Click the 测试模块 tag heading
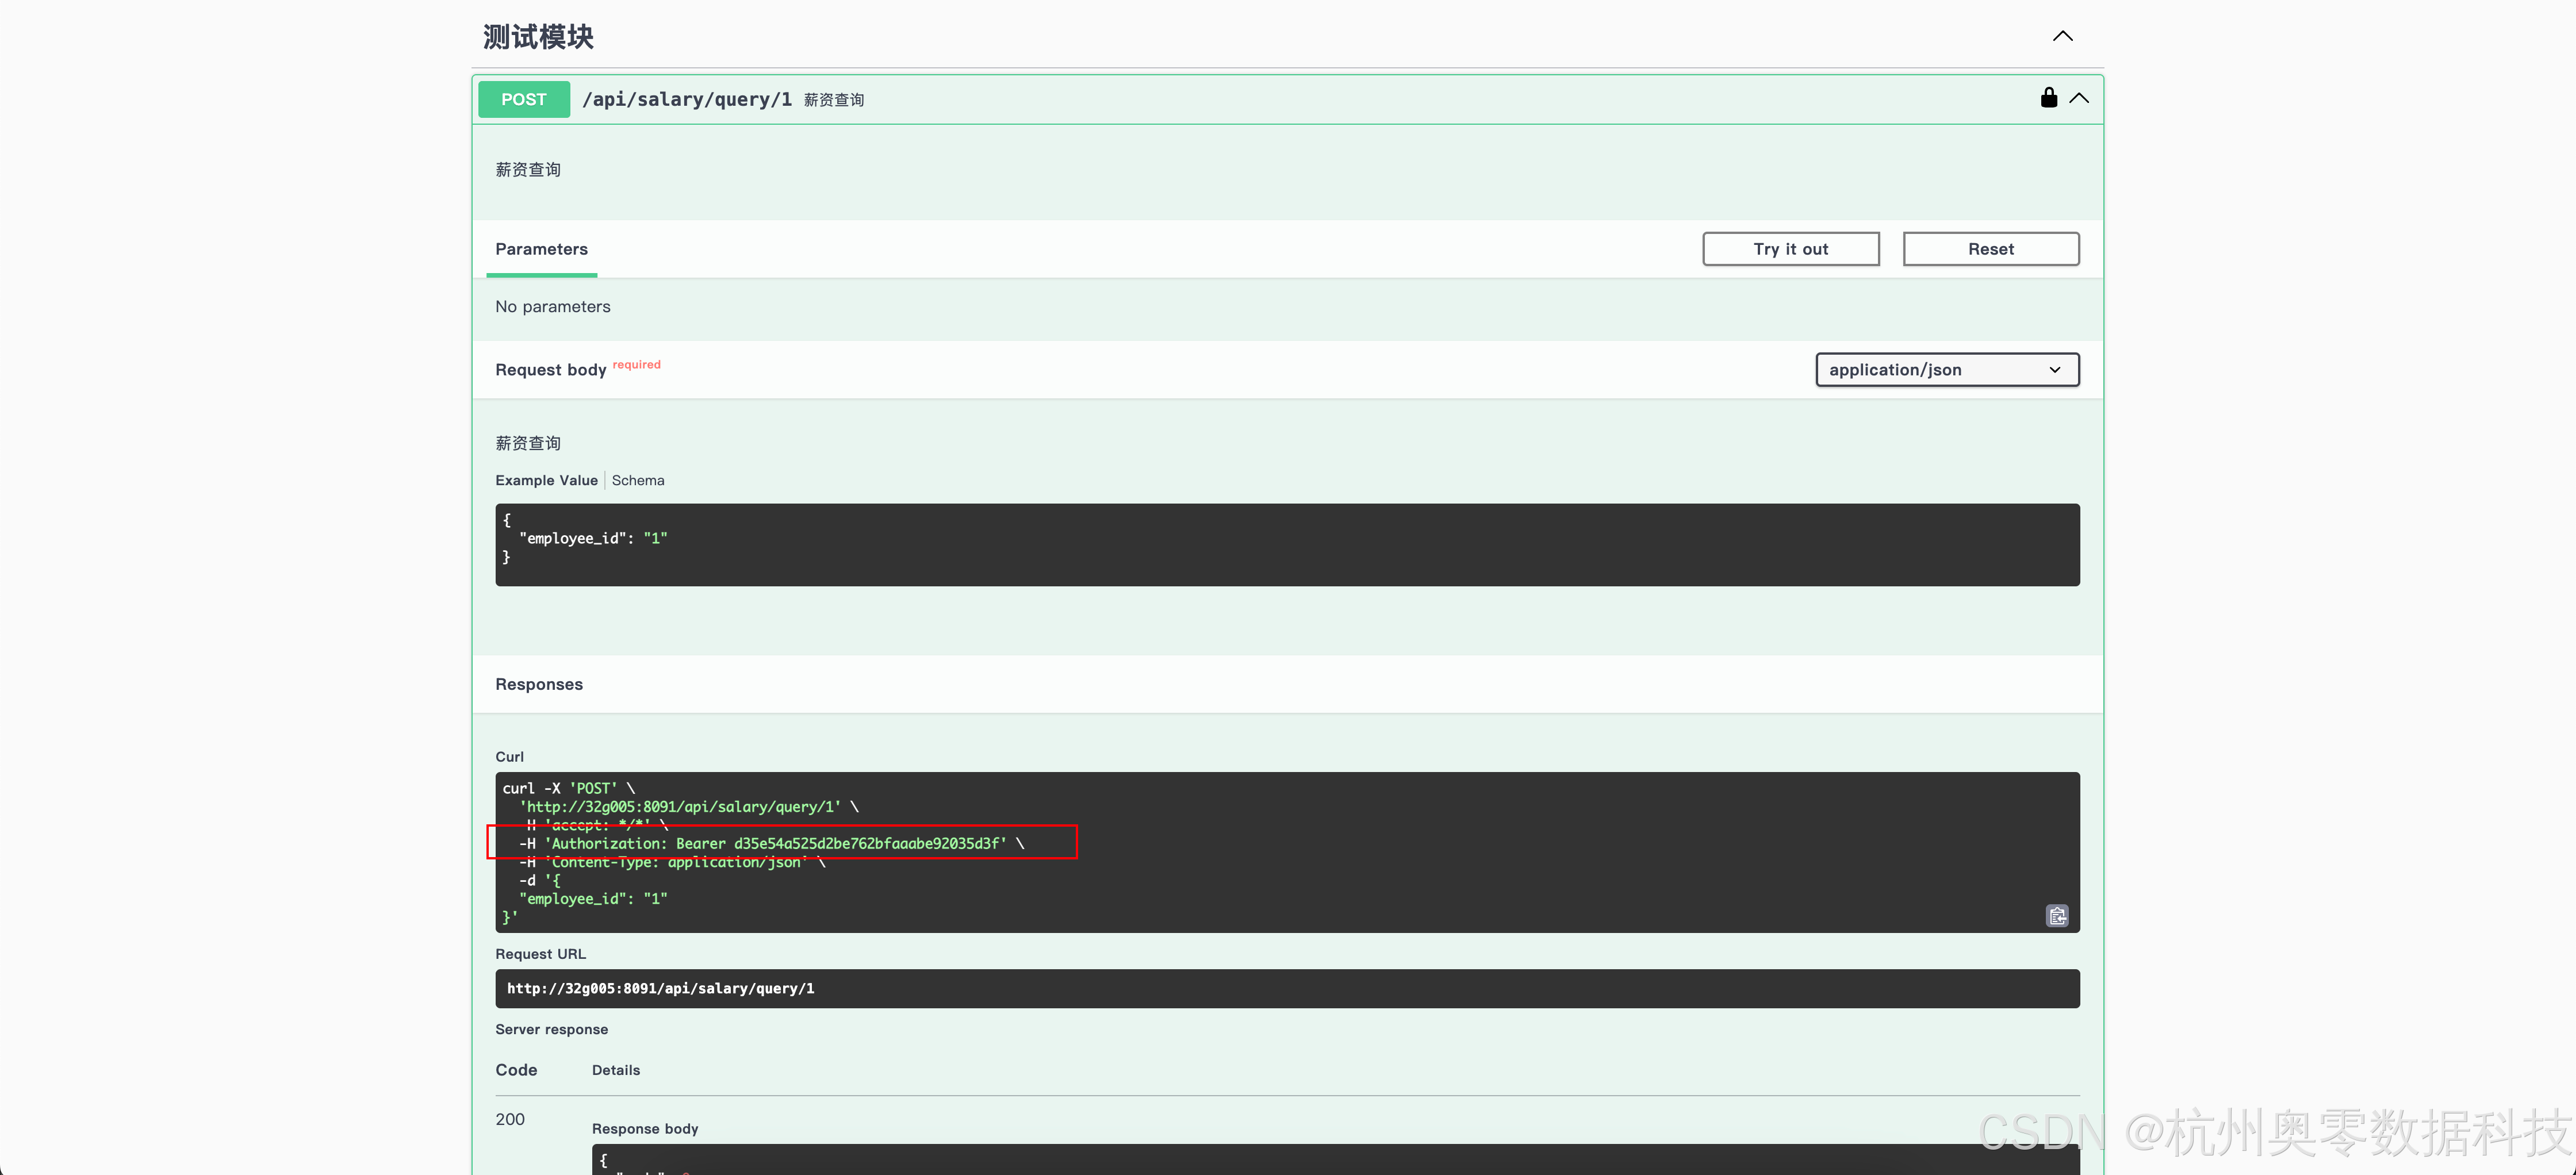Viewport: 2576px width, 1175px height. (538, 37)
